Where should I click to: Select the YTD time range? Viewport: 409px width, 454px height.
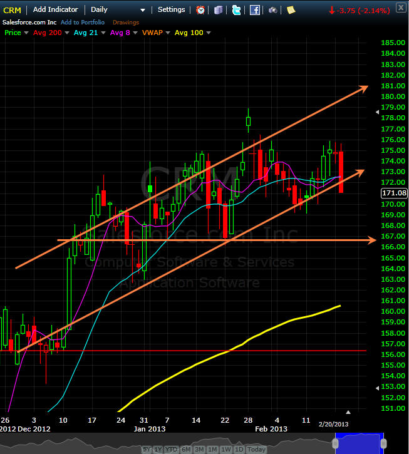tap(171, 450)
